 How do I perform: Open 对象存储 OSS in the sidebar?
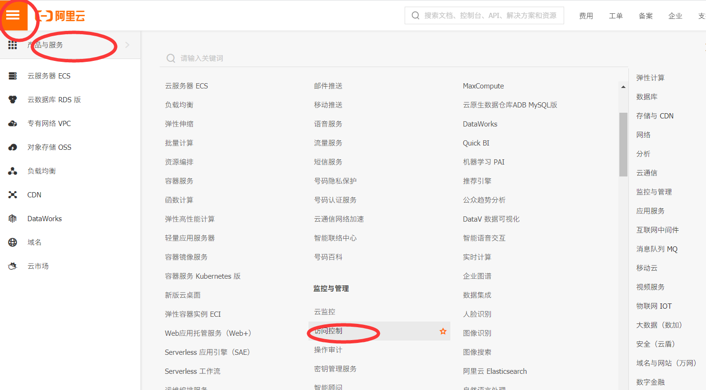(x=50, y=147)
